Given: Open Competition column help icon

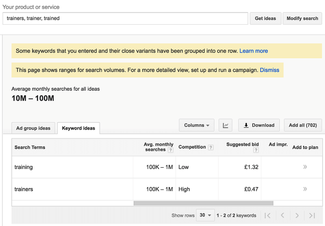Looking at the screenshot, I should (211, 147).
